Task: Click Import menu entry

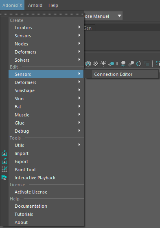Action: pos(46,153)
